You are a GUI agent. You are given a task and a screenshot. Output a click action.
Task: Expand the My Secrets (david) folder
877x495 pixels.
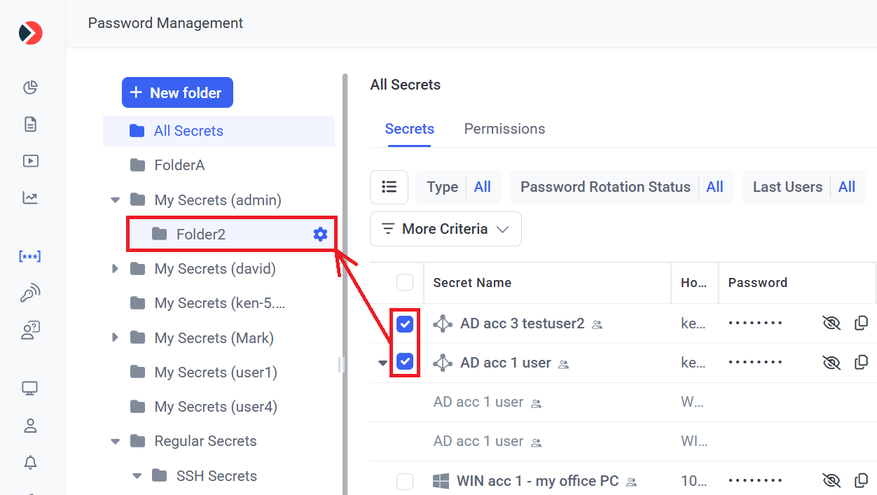(116, 269)
